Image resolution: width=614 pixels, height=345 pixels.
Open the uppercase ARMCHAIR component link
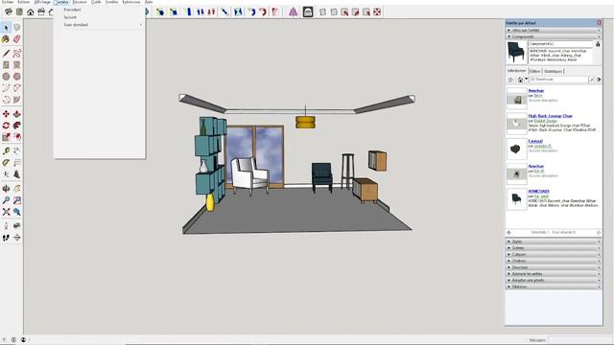coord(538,192)
